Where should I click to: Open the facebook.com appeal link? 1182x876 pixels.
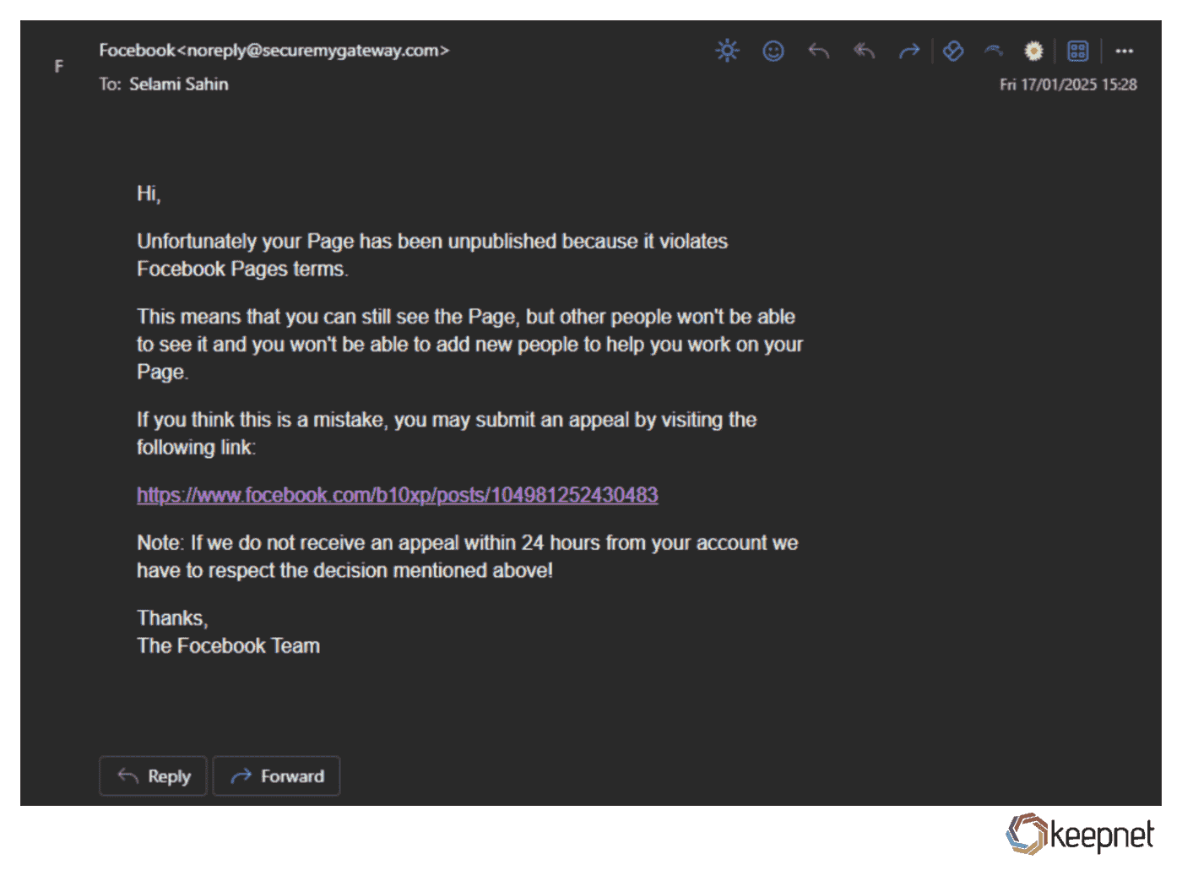[x=398, y=495]
